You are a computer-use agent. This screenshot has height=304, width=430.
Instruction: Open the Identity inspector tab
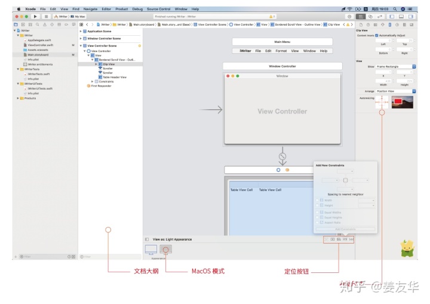pyautogui.click(x=376, y=24)
